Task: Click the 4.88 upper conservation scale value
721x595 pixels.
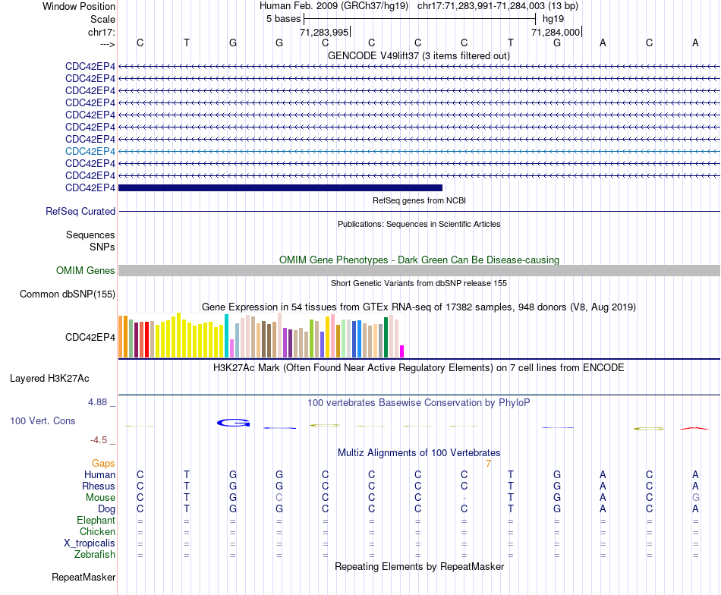Action: pos(97,402)
